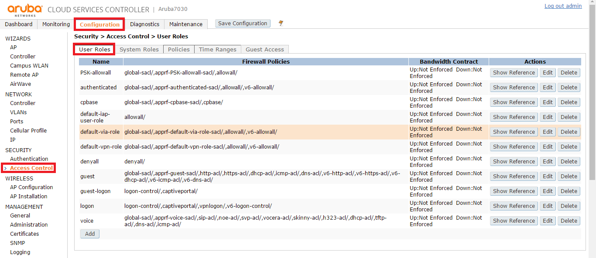Delete the PSK-allowall role
Image resolution: width=596 pixels, height=258 pixels.
point(569,72)
